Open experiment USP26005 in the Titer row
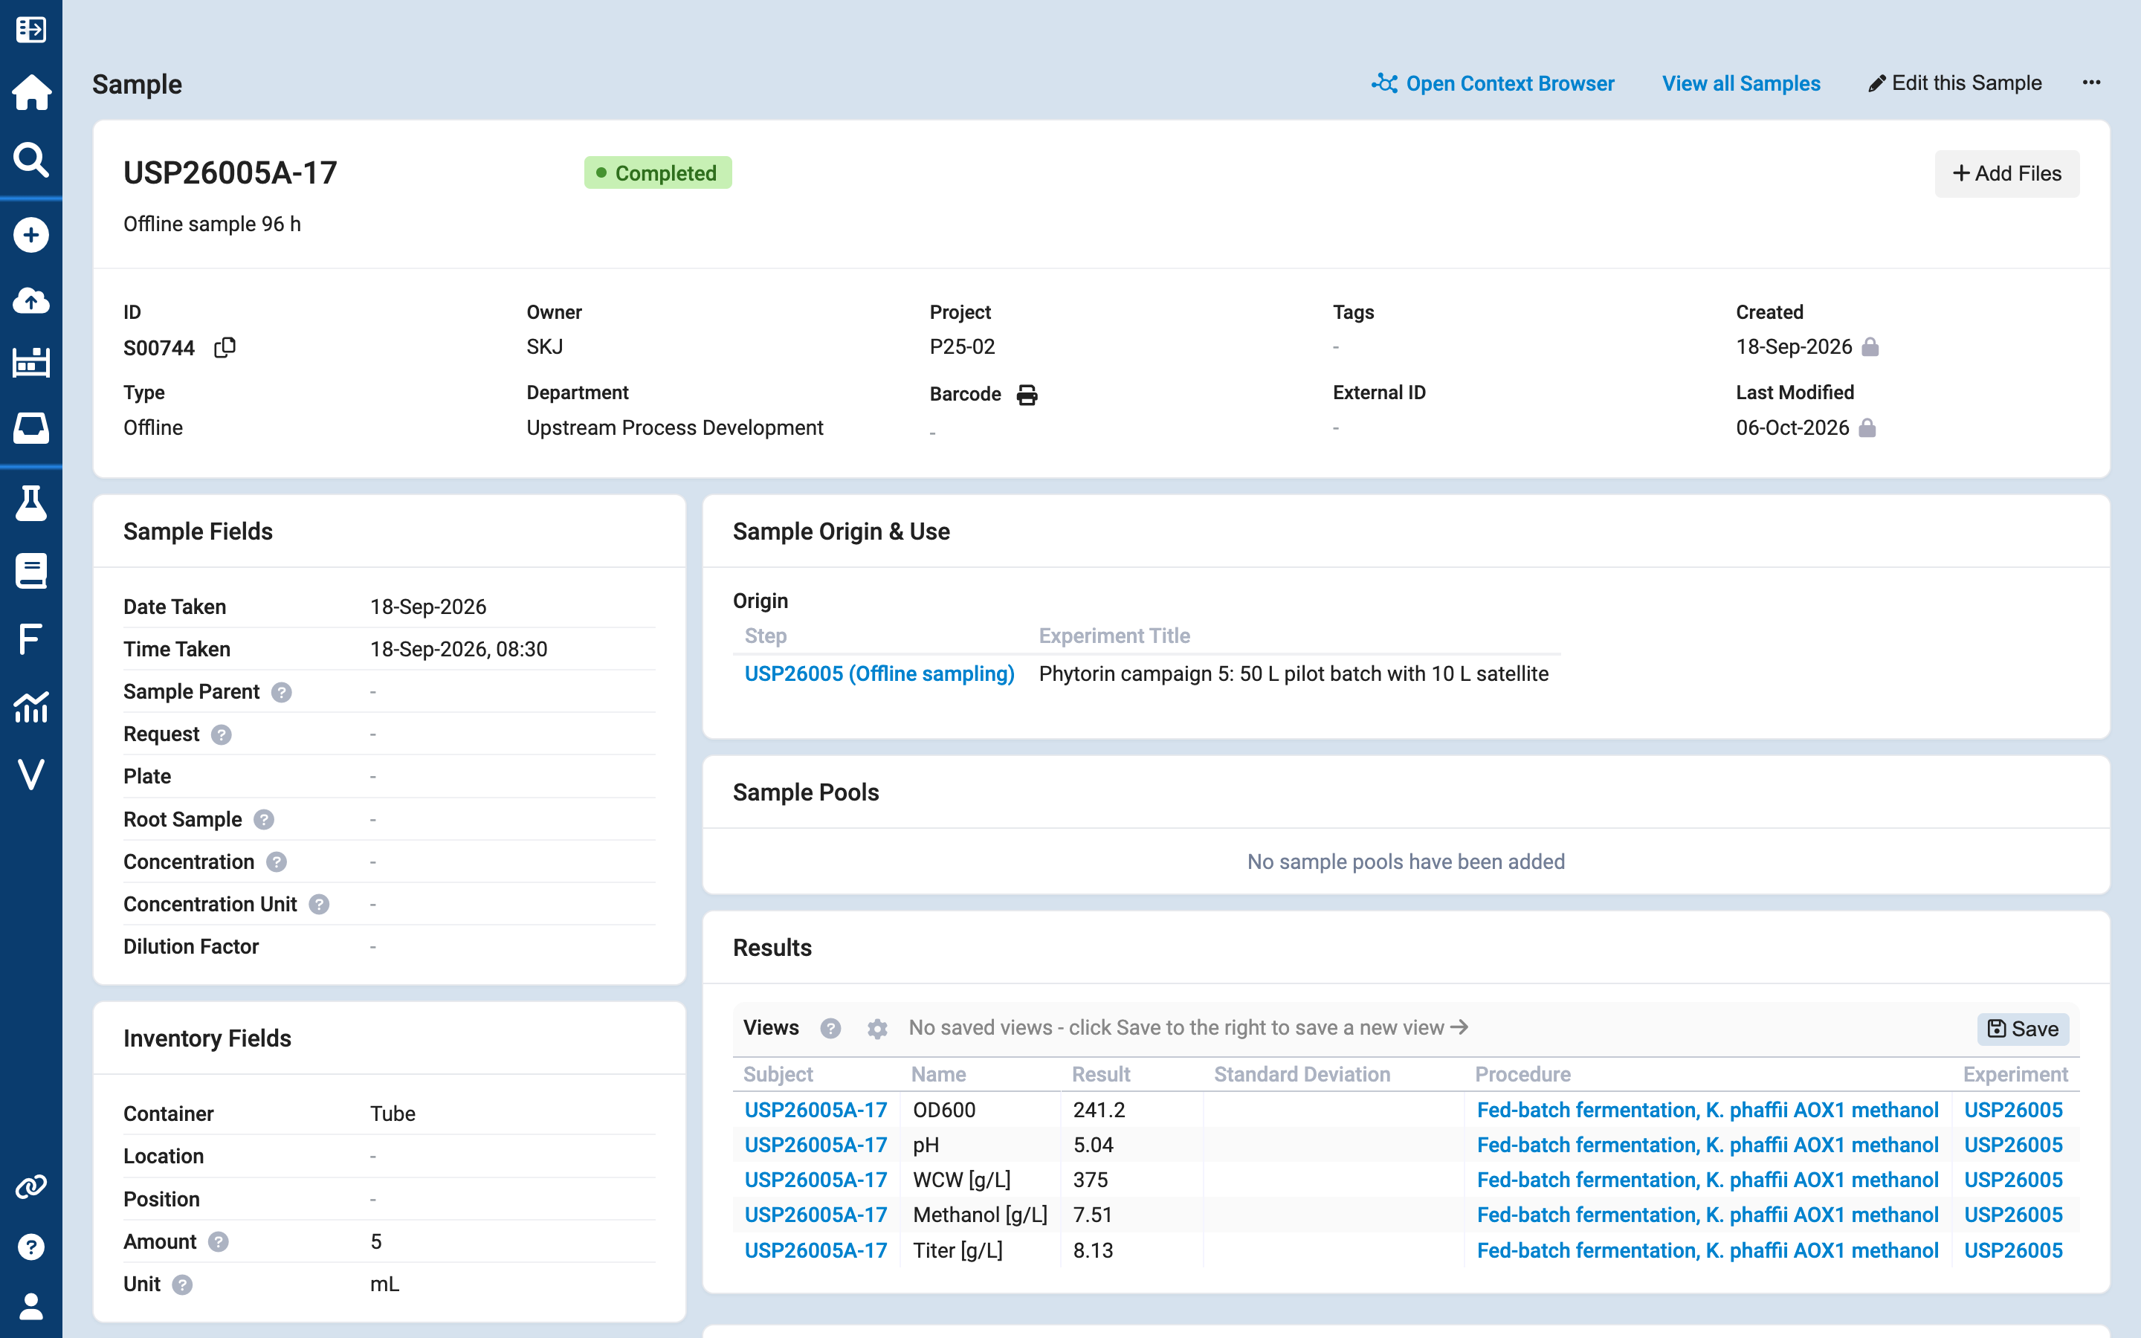2141x1338 pixels. tap(2012, 1250)
